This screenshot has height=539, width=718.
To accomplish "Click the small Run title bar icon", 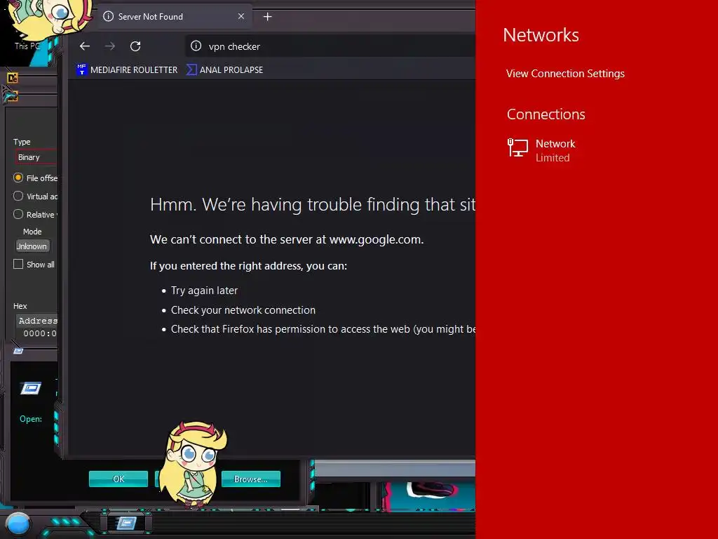I will tap(18, 351).
